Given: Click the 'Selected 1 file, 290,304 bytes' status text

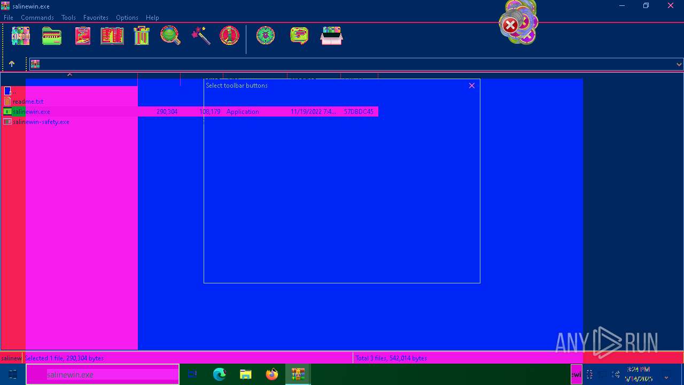Looking at the screenshot, I should 64,358.
